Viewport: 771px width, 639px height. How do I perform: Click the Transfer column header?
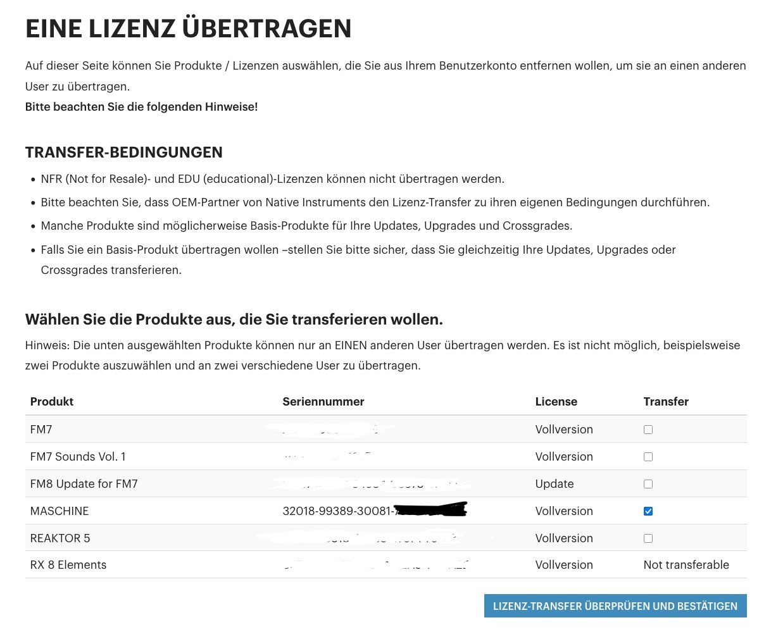pyautogui.click(x=666, y=402)
